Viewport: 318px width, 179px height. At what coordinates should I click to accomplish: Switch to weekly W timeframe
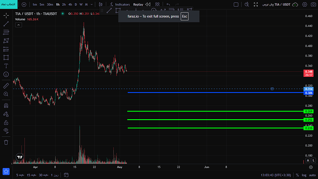coord(81,5)
